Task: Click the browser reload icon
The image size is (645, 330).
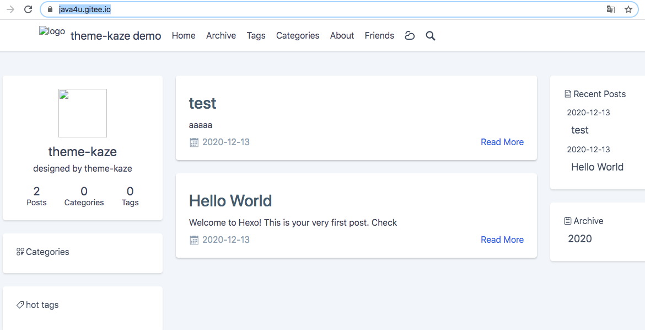Action: [x=28, y=9]
